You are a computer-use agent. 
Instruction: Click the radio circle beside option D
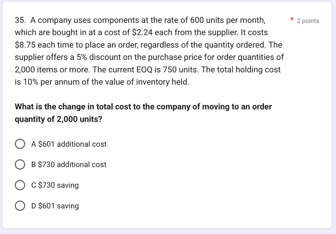click(20, 206)
